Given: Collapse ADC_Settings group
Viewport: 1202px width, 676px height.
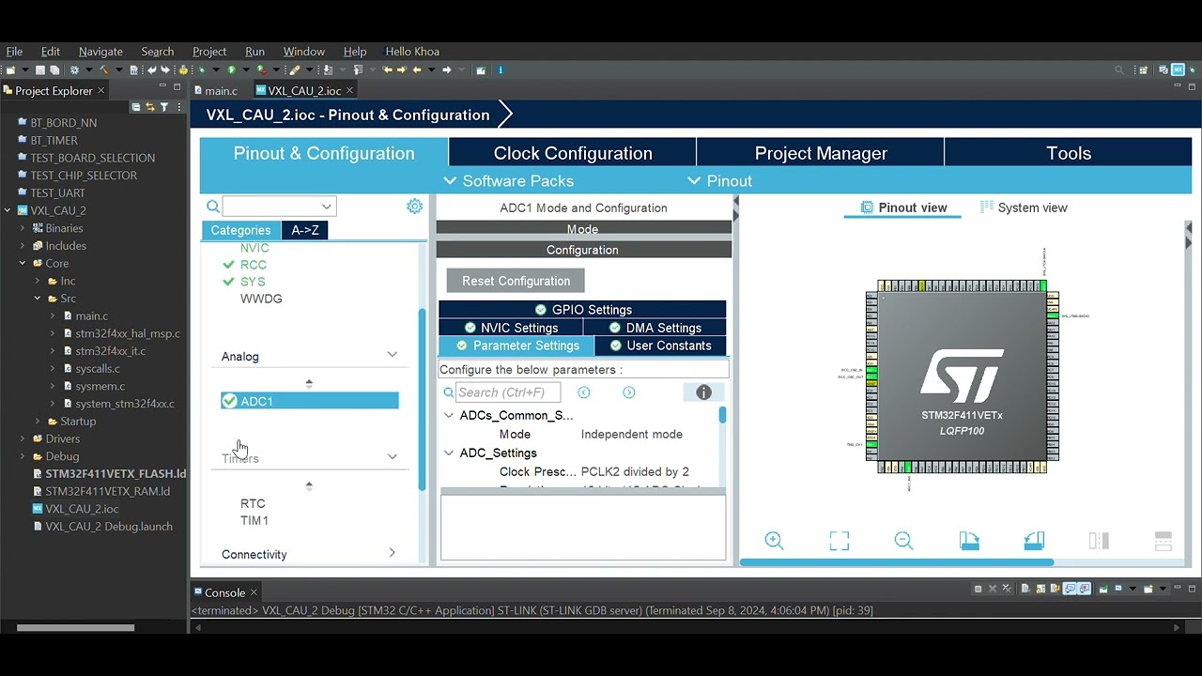Looking at the screenshot, I should point(449,453).
